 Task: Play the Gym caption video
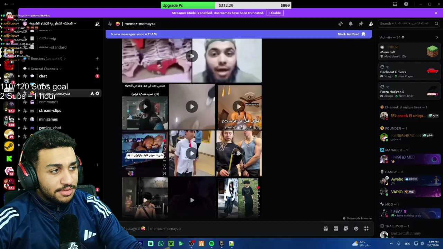(x=145, y=107)
